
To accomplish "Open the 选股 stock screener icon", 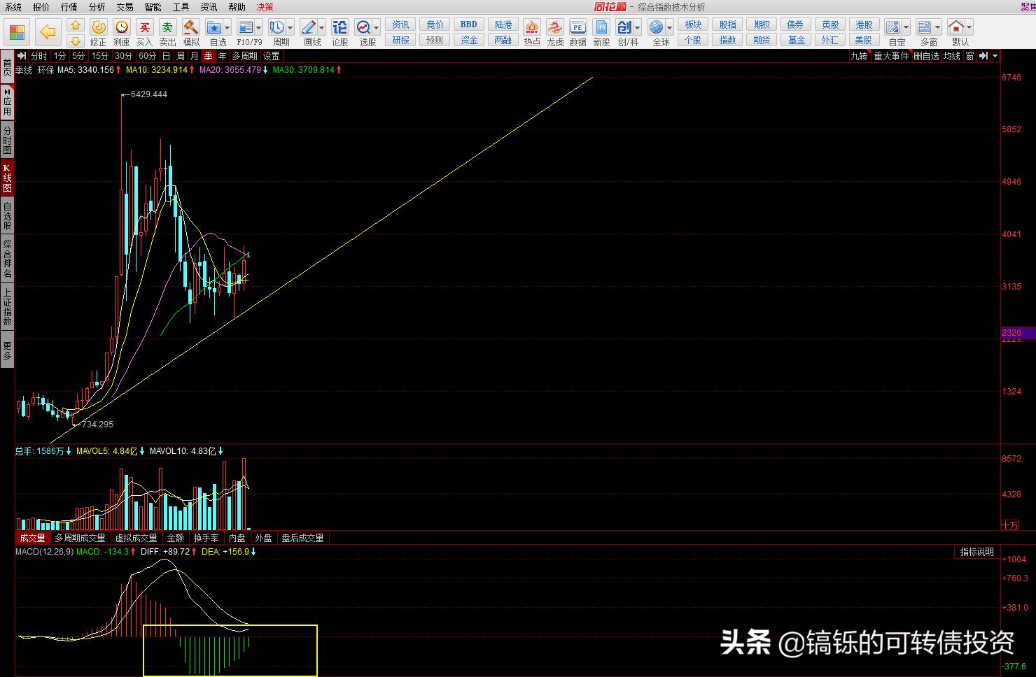I will point(363,27).
